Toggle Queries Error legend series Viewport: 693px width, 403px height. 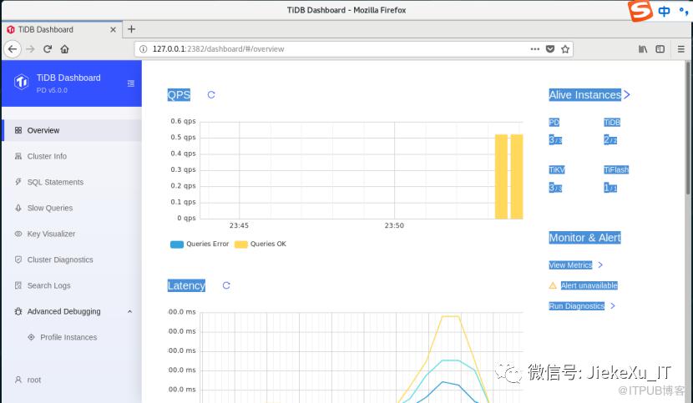pyautogui.click(x=198, y=244)
